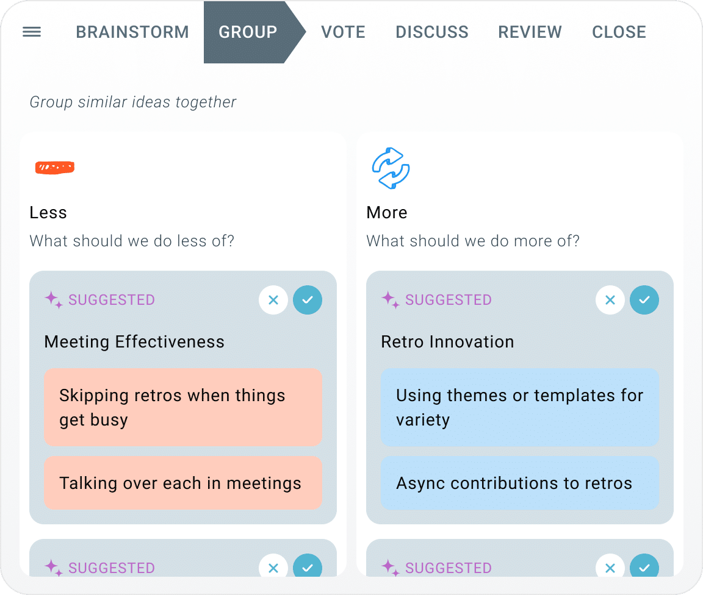Open the hamburger menu
Image resolution: width=703 pixels, height=595 pixels.
pos(32,32)
